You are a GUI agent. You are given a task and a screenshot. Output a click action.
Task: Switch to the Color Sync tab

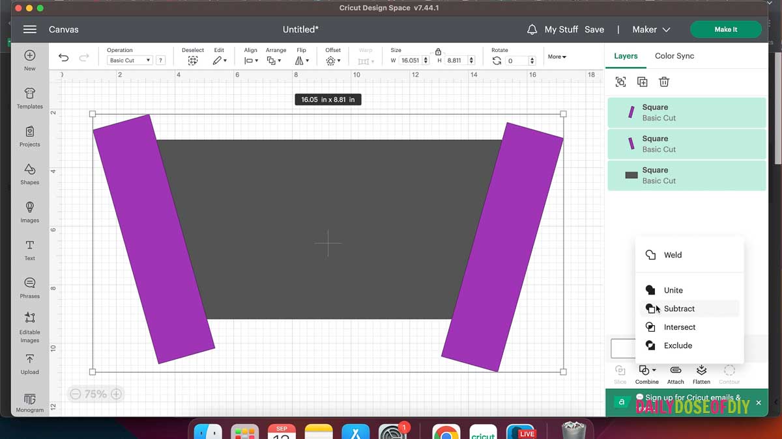[x=674, y=56]
